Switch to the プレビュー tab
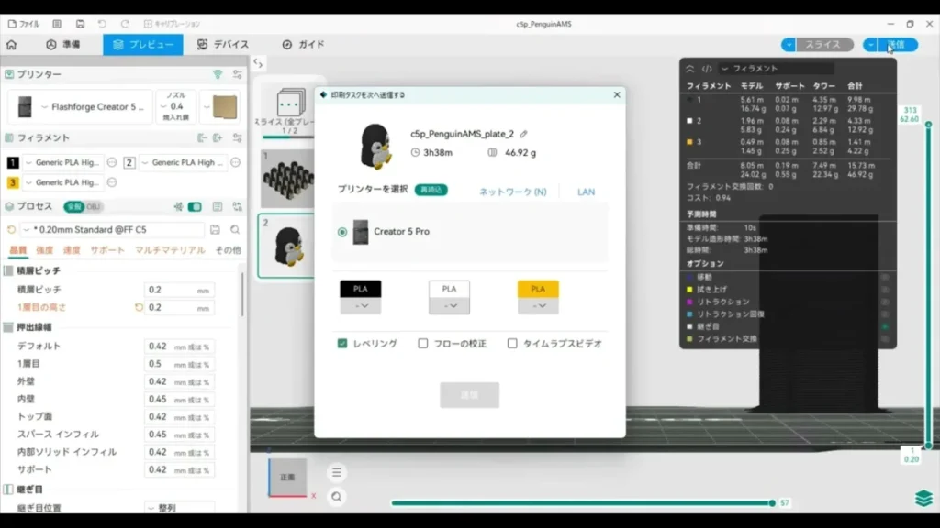The image size is (940, 528). (142, 44)
